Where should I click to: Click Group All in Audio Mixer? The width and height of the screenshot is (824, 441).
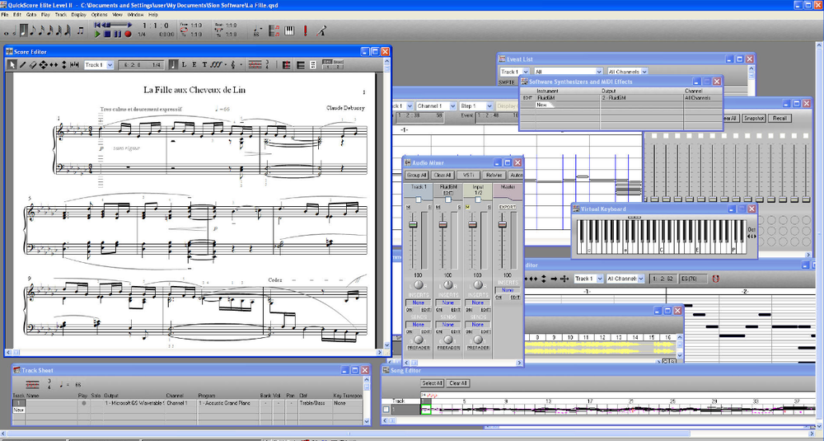(x=417, y=175)
